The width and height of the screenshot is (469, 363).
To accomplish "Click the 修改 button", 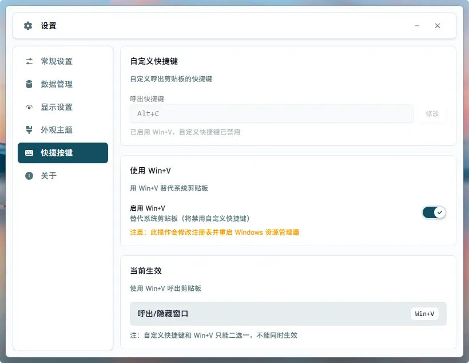I will [432, 113].
